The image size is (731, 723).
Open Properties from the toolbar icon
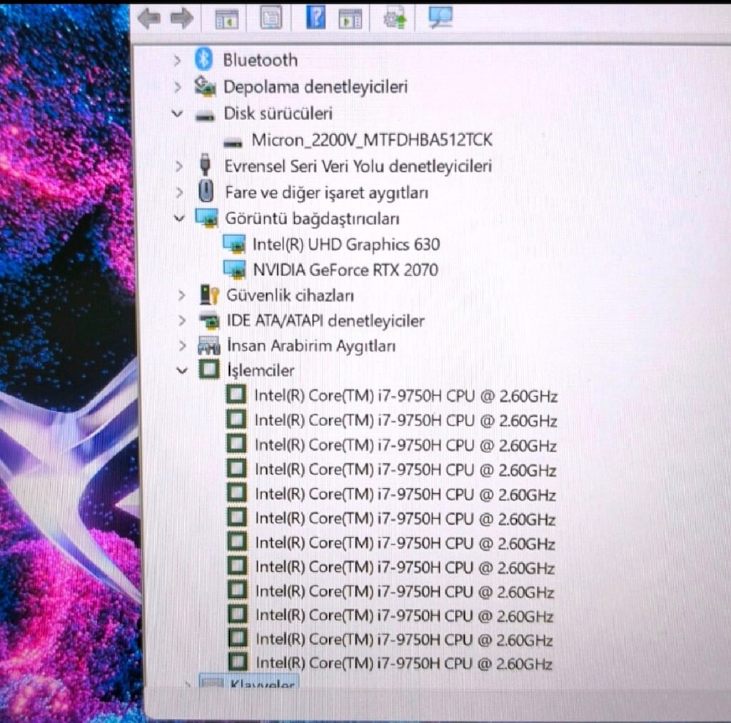(271, 18)
